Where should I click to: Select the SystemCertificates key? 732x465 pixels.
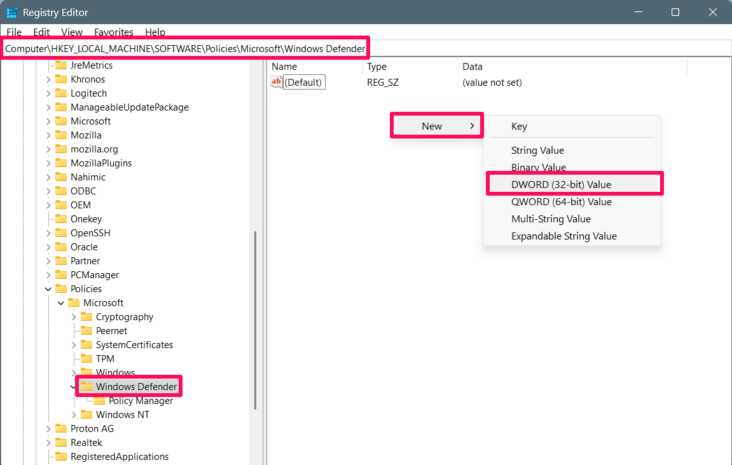click(134, 345)
